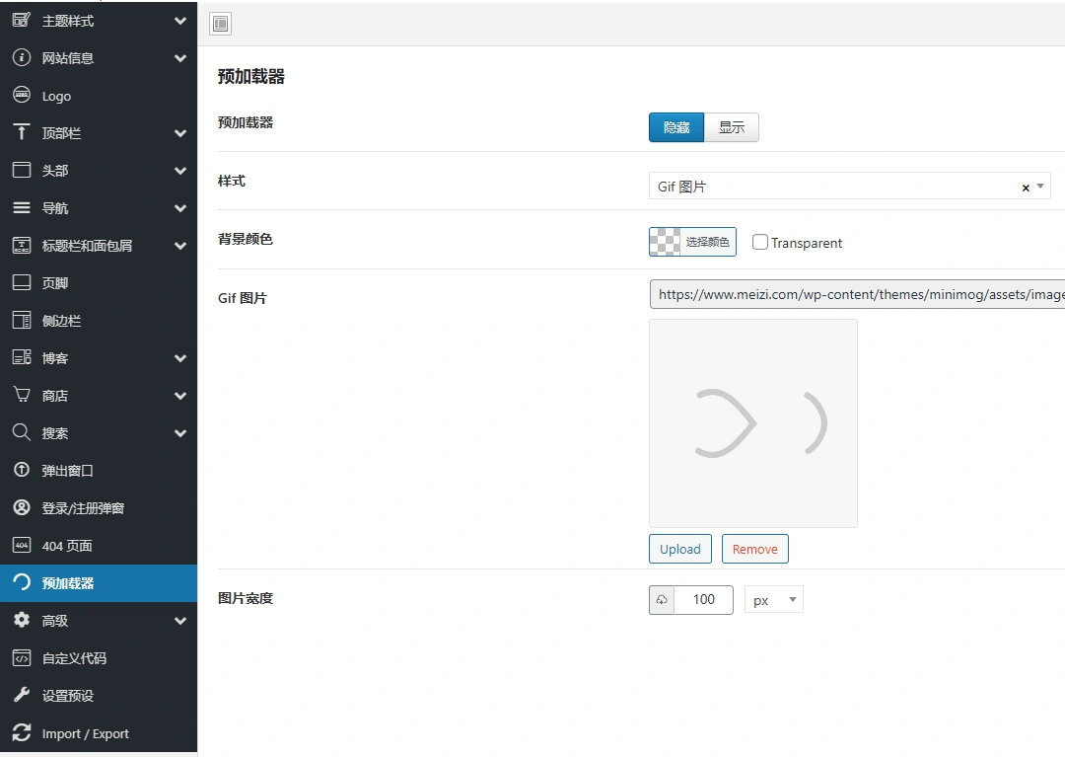Enable the Transparent background checkbox

tap(758, 242)
